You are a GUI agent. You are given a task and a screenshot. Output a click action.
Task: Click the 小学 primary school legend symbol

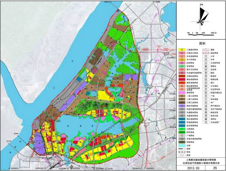[x=206, y=56]
